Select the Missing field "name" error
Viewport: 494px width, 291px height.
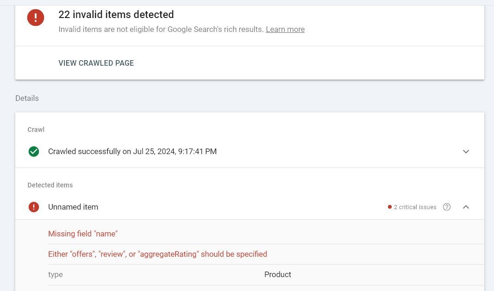coord(83,234)
